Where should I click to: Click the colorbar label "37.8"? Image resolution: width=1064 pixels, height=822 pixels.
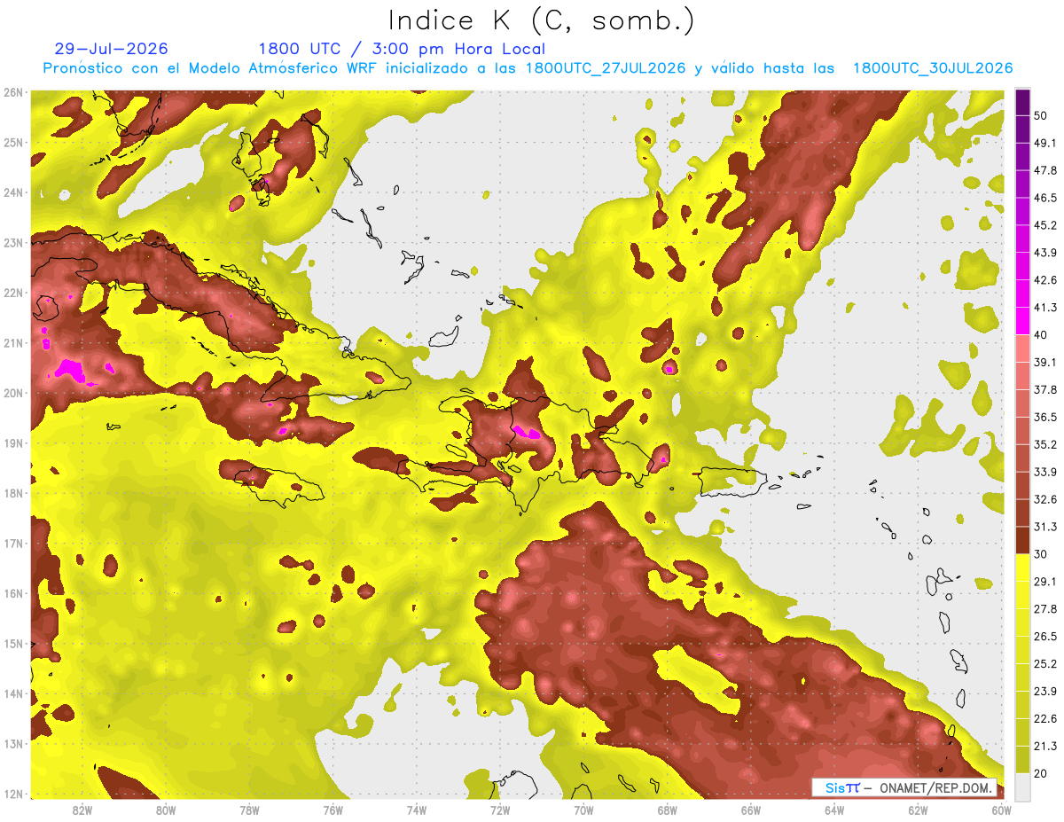pos(1044,390)
